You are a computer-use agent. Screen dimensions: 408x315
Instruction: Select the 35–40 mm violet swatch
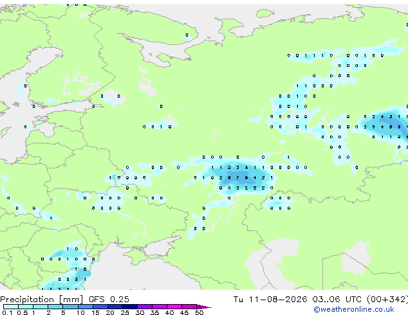[159, 307]
